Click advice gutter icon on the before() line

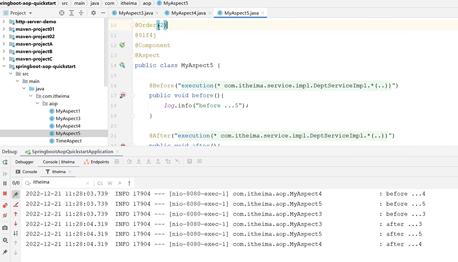tap(123, 95)
